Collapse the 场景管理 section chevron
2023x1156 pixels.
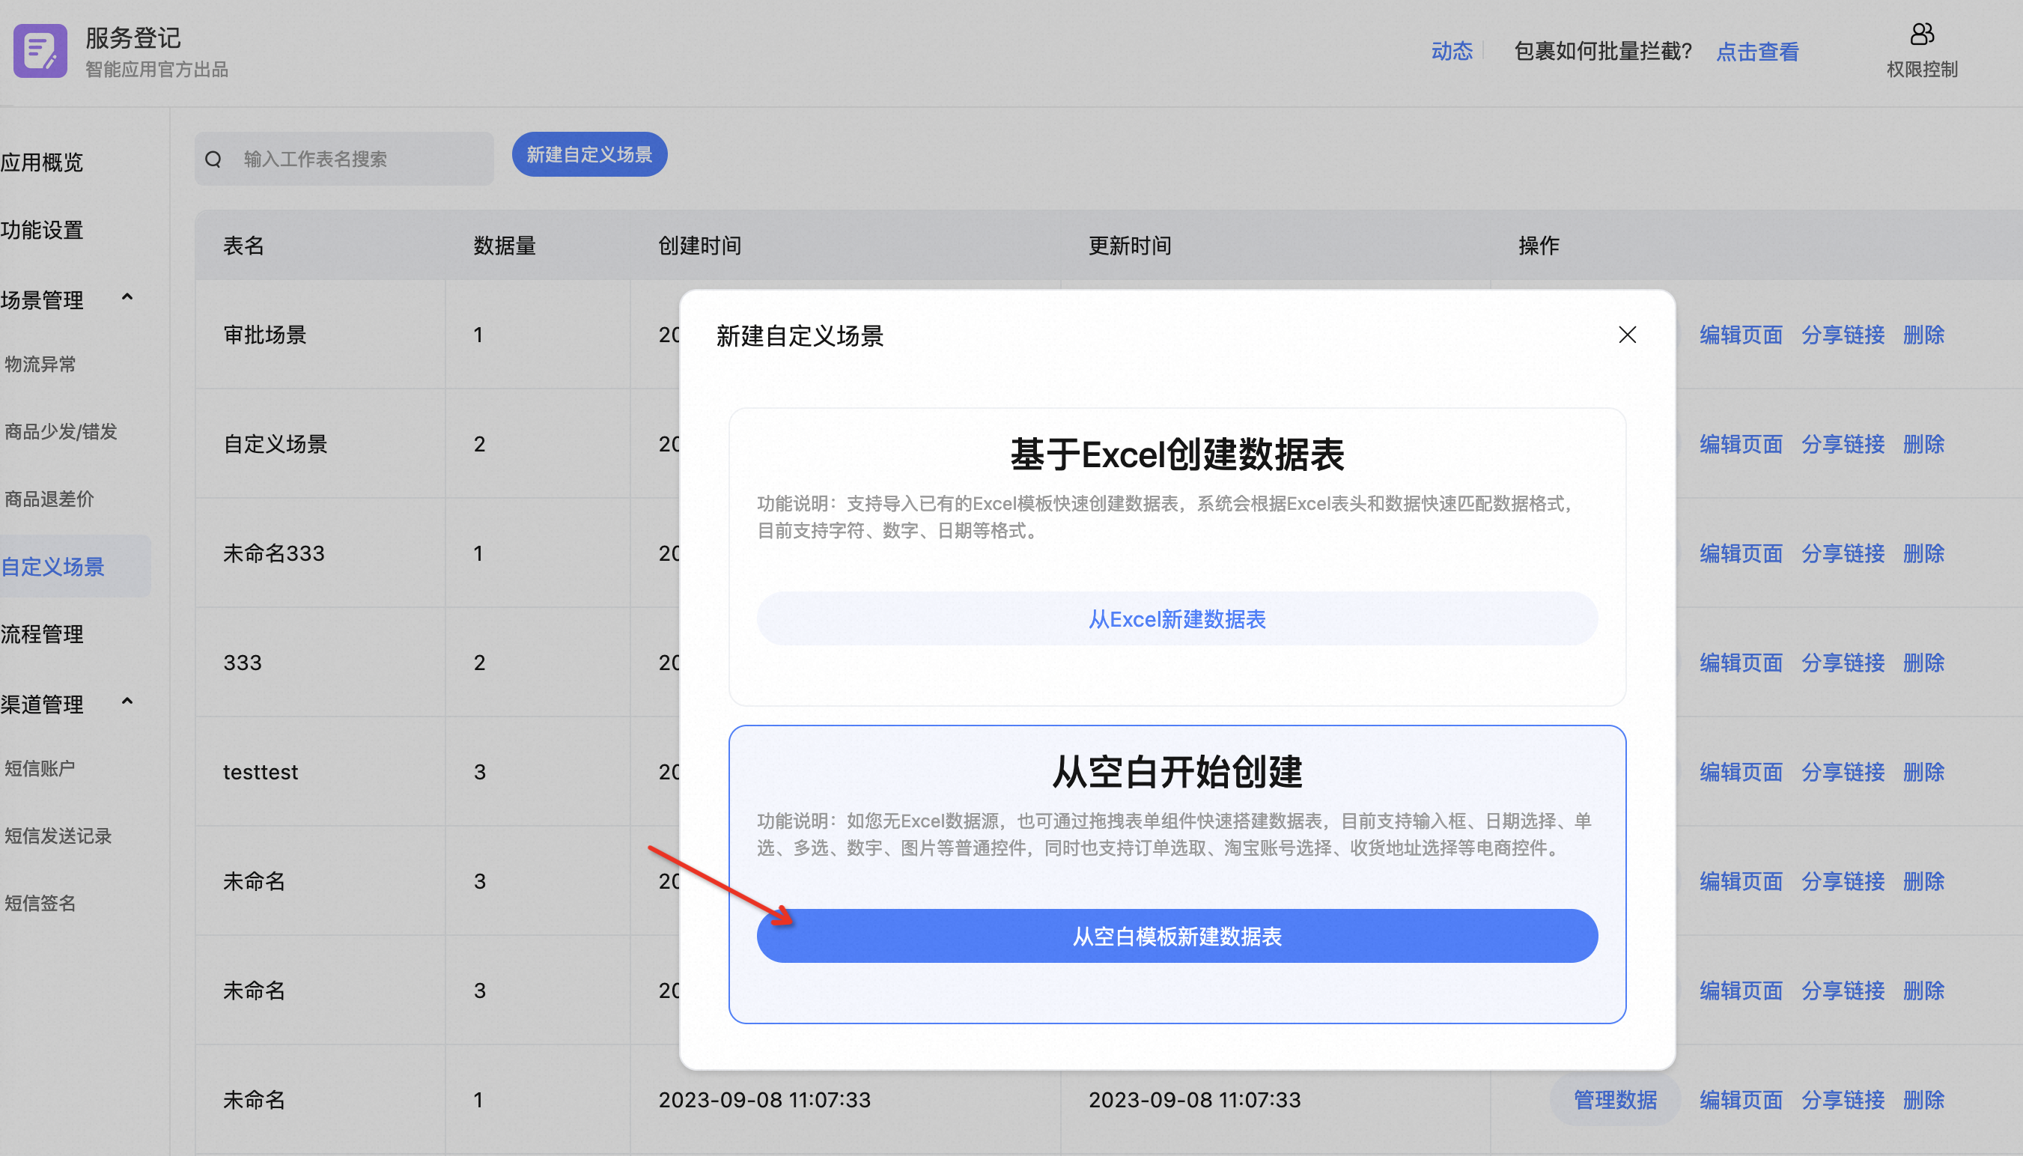[127, 298]
